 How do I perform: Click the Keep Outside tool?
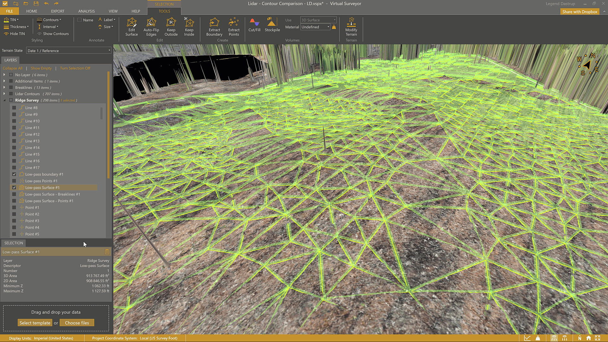[171, 27]
